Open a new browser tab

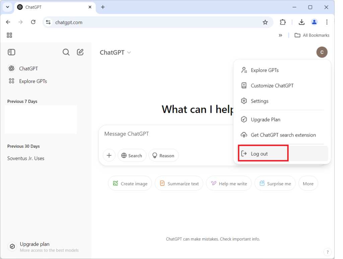pos(103,7)
